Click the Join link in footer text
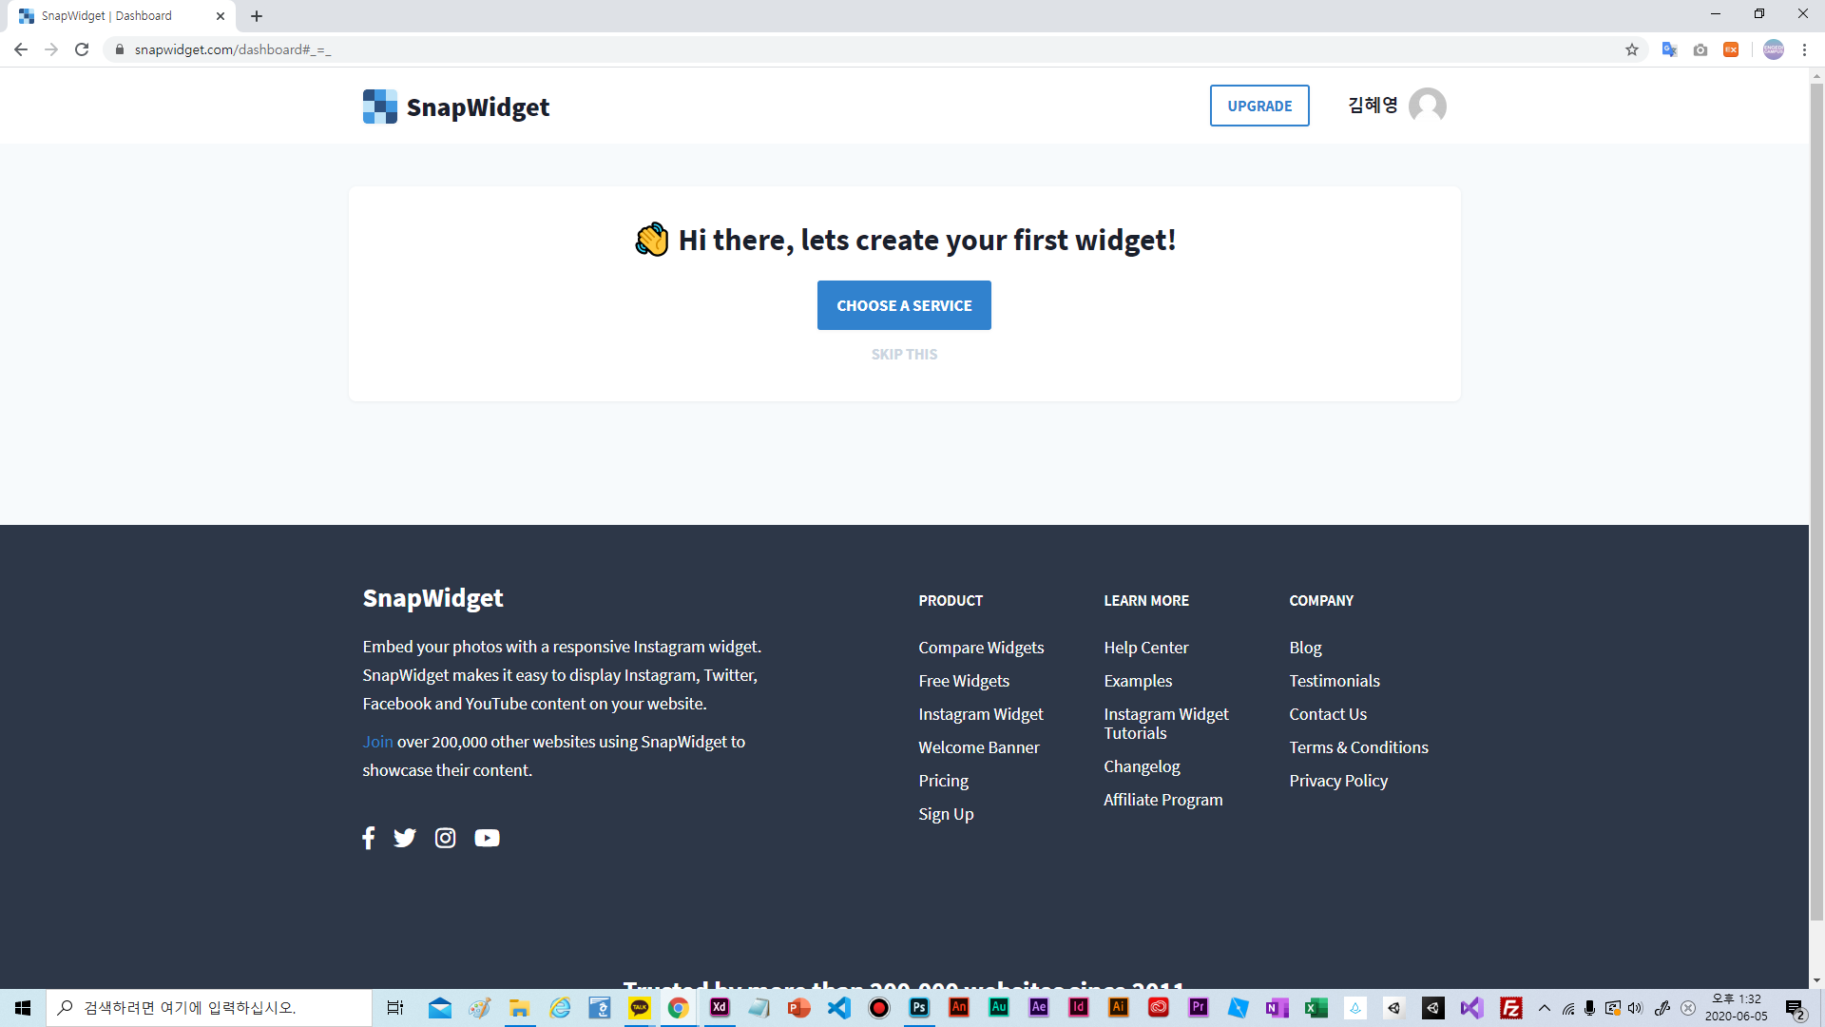The height and width of the screenshot is (1027, 1825). (377, 742)
